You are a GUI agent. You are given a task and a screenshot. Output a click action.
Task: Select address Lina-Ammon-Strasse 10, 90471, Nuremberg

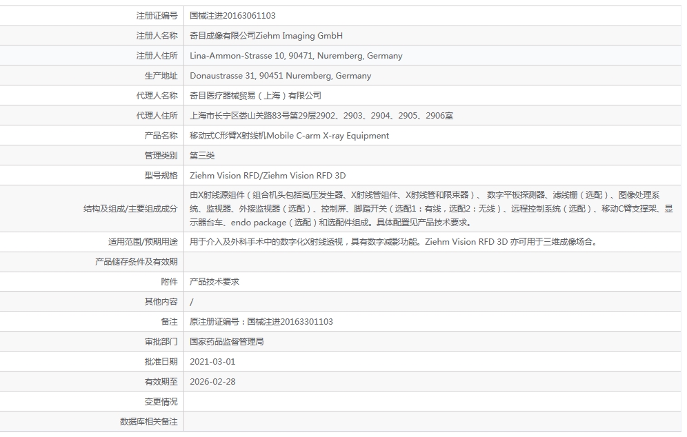tap(276, 56)
